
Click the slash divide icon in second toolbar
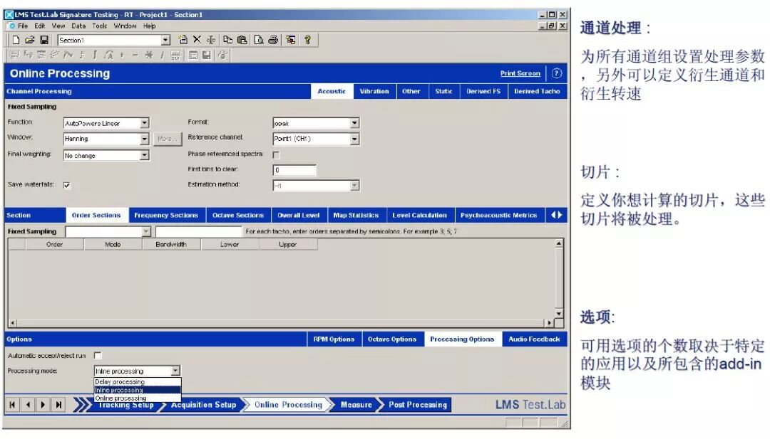click(162, 55)
